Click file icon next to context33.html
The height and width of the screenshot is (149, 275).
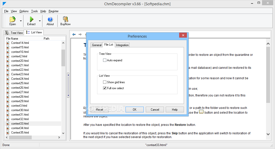point(8,124)
